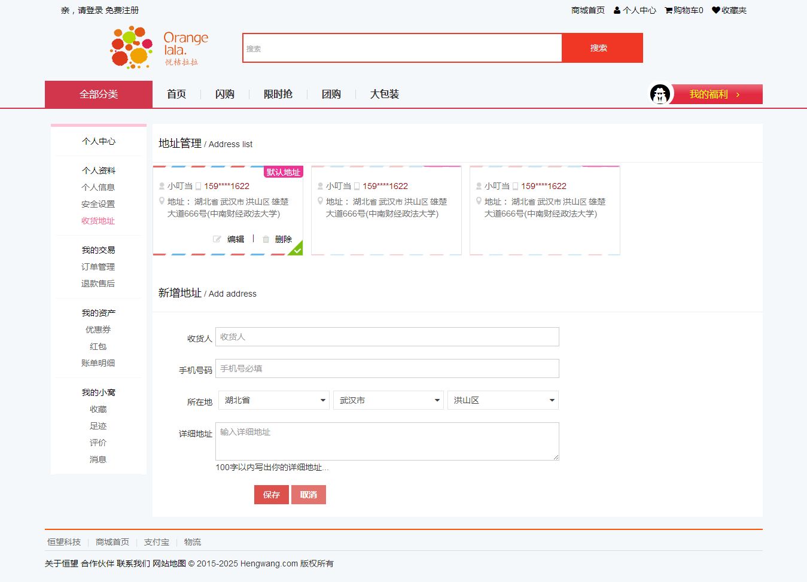Open 安全设置 in the sidebar

point(98,204)
